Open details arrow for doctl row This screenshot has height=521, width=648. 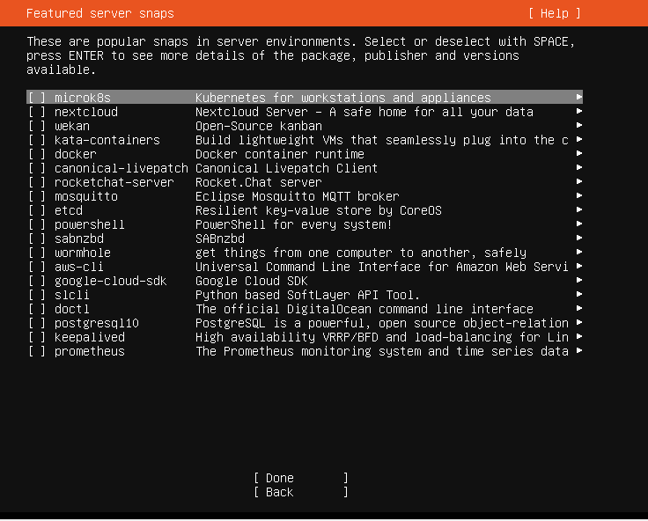coord(579,307)
